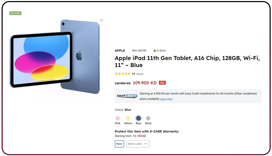The width and height of the screenshot is (272, 156).
Task: Select the checked Blue colour option
Action: (138, 118)
